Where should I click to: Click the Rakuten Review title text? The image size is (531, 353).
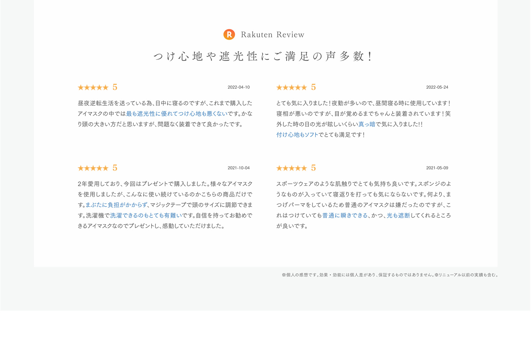pyautogui.click(x=272, y=35)
